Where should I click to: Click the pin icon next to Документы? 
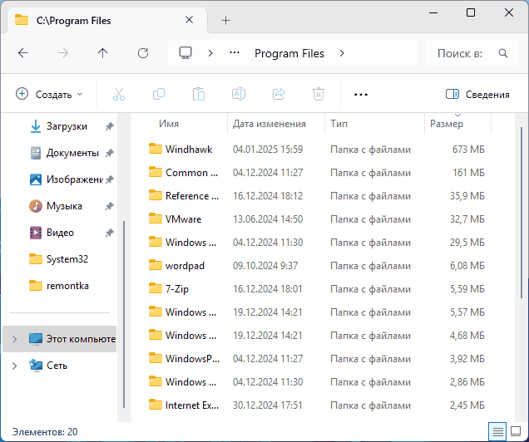click(109, 153)
